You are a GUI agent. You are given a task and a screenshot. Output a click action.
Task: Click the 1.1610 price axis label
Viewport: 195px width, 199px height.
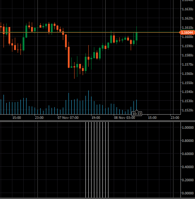[188, 27]
